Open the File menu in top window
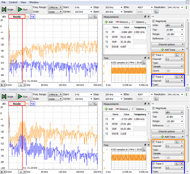190x174 pixels. (4, 2)
